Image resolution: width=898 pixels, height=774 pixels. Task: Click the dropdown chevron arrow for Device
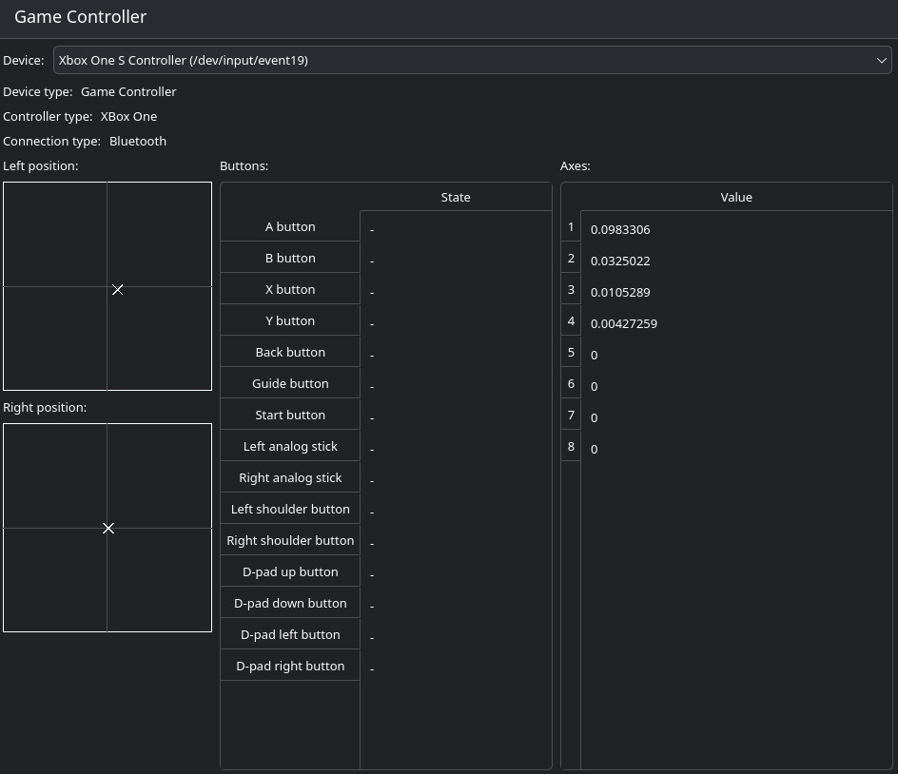[882, 61]
